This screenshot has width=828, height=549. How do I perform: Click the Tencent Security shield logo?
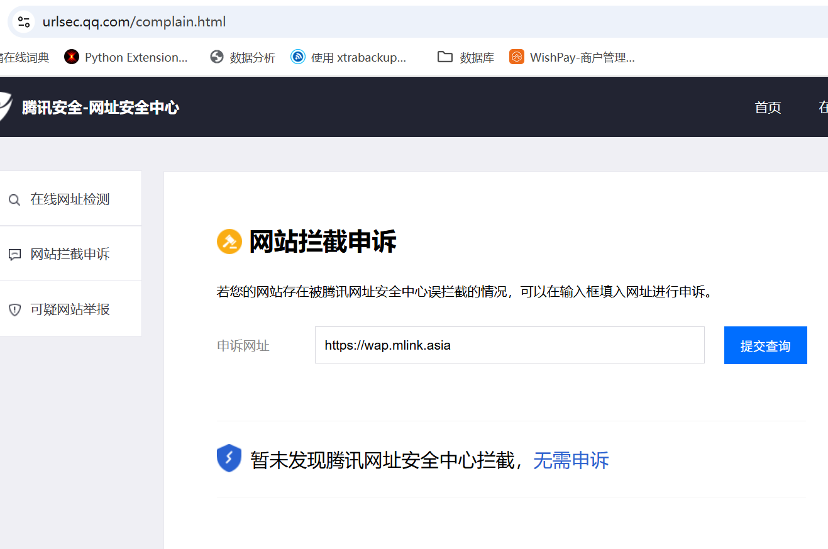[x=5, y=106]
